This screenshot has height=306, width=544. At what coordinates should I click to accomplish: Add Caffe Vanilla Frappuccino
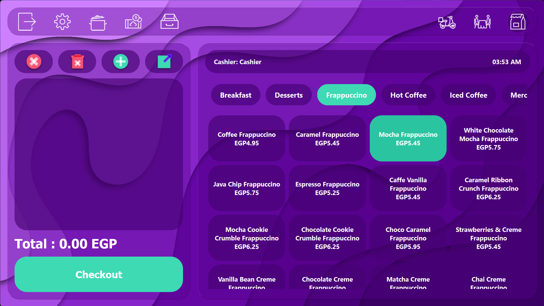click(x=408, y=188)
